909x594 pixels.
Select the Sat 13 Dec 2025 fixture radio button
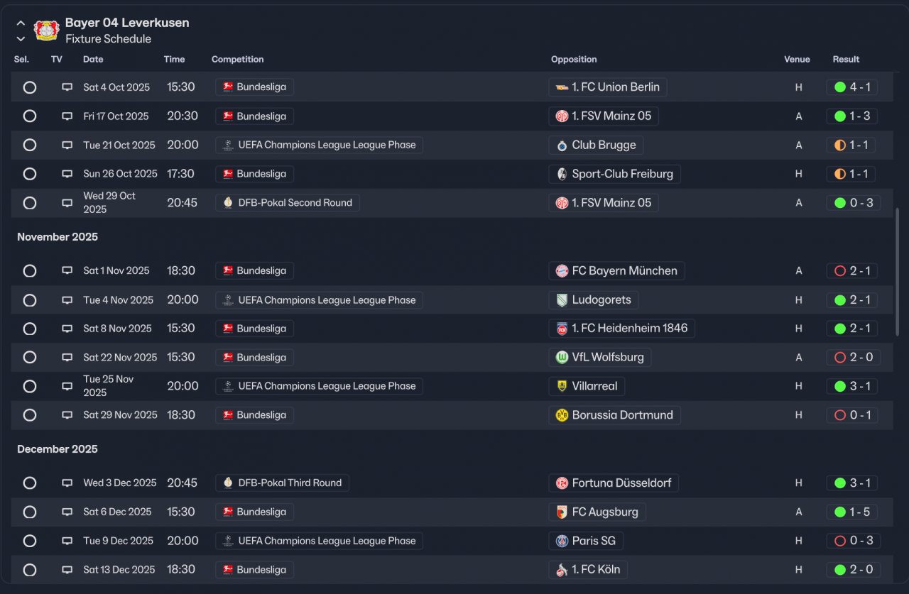click(x=30, y=570)
